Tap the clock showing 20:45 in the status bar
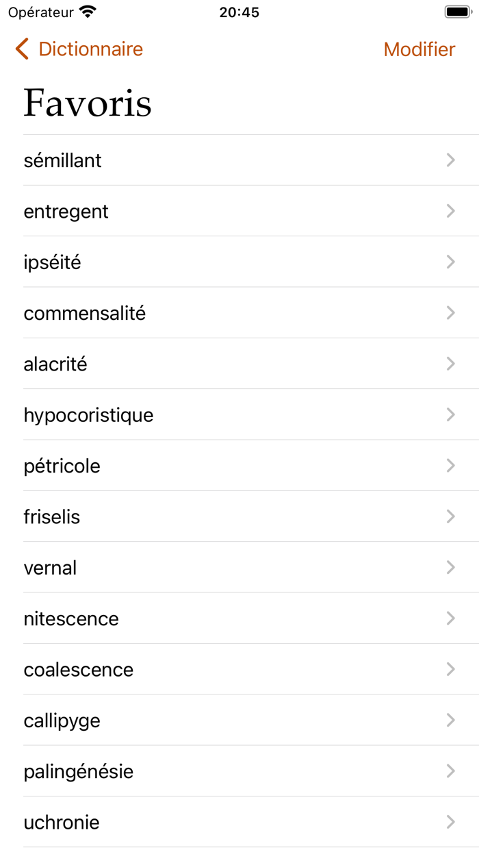Screen dimensions: 479x852 (x=239, y=12)
